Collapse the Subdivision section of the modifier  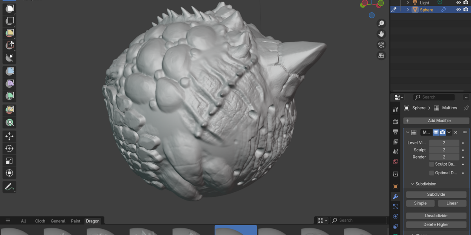click(x=412, y=184)
